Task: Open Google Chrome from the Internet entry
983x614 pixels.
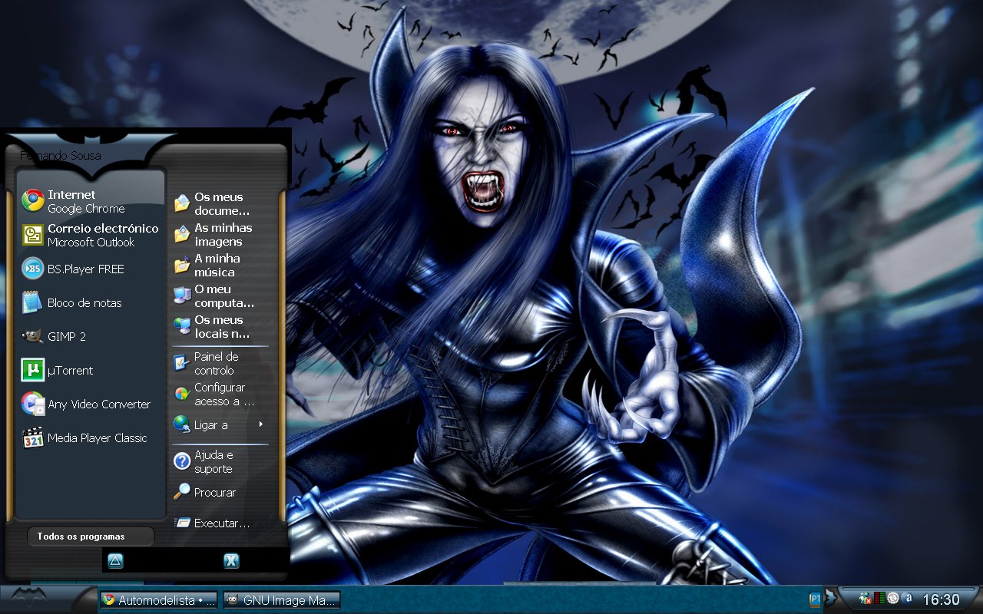Action: click(x=90, y=201)
